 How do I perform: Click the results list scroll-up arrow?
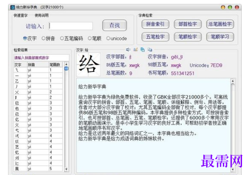(x=66, y=64)
